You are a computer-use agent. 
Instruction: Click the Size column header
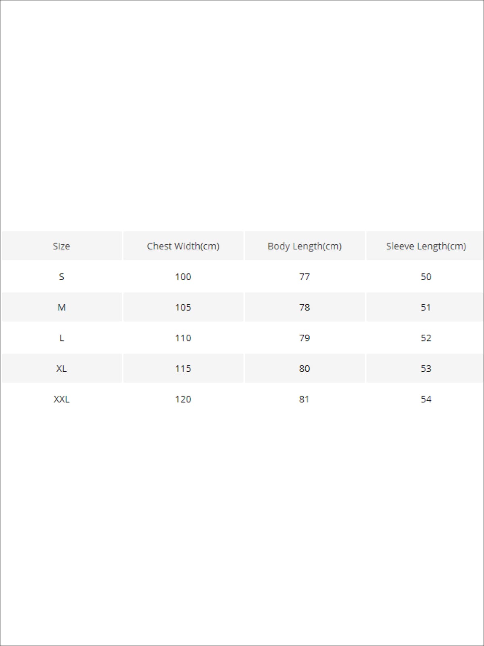[61, 246]
